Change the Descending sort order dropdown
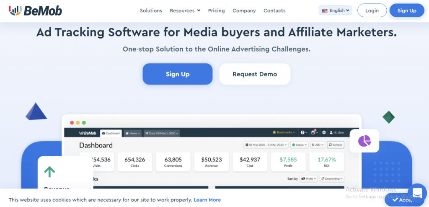The image size is (429, 207). [x=332, y=179]
